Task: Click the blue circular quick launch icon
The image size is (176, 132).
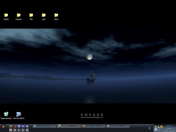Action: pos(27,130)
